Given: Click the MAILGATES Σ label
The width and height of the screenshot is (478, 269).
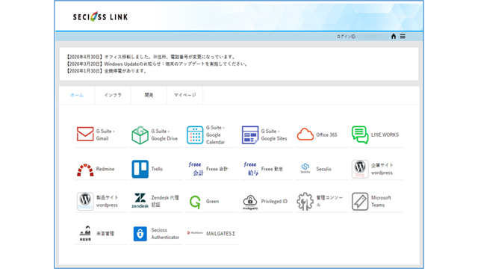Looking at the screenshot, I should click(x=221, y=234).
